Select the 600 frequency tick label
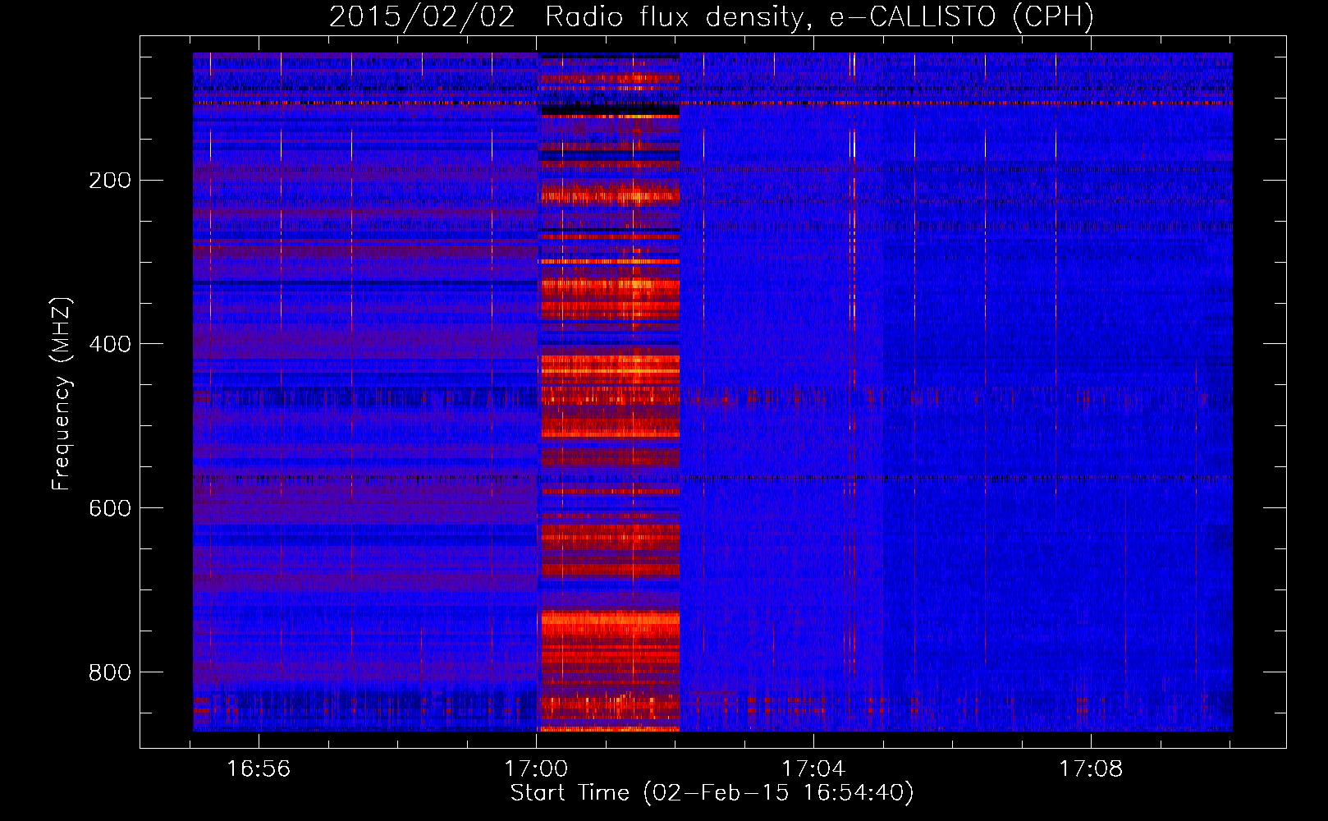Image resolution: width=1328 pixels, height=821 pixels. point(110,508)
